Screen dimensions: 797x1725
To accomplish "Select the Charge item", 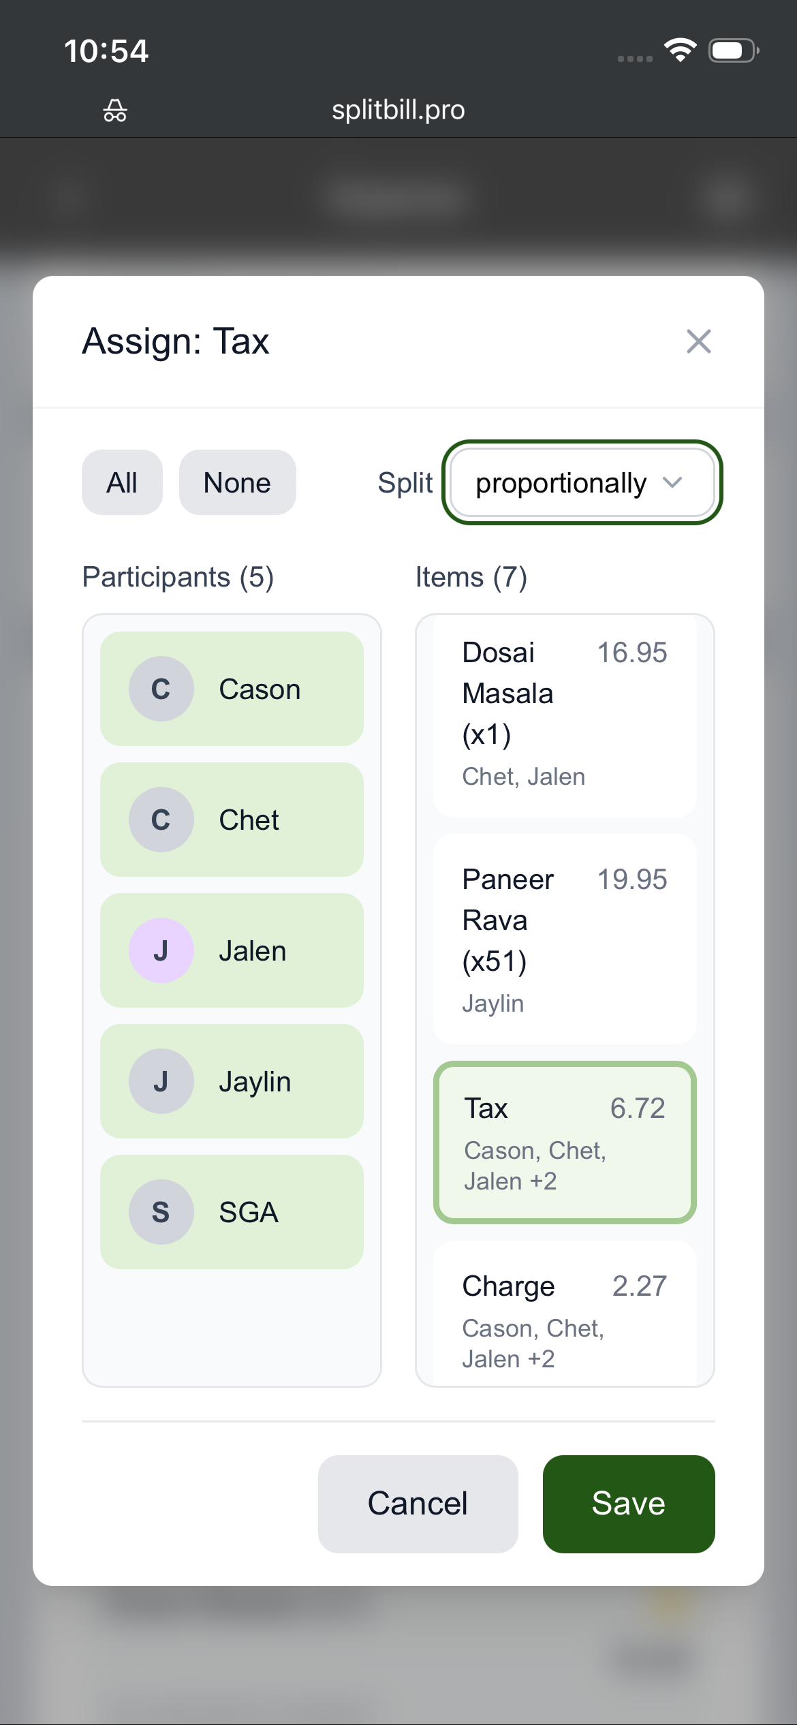I will (x=564, y=1312).
